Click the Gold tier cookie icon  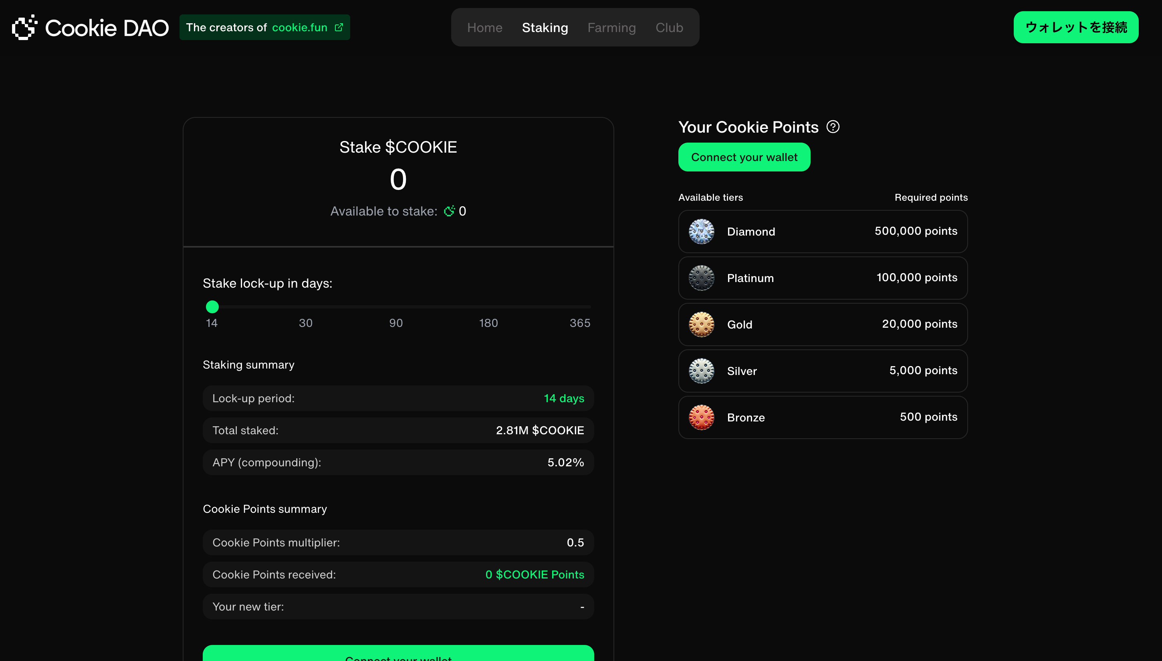pos(701,324)
